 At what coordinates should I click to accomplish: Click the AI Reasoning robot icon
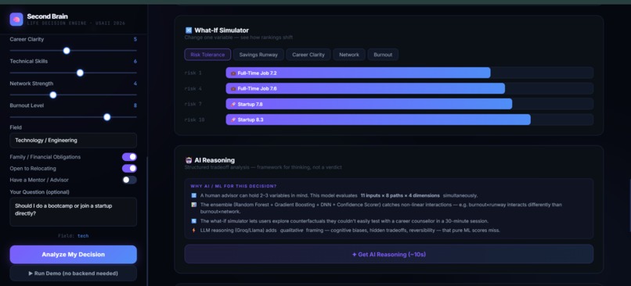click(189, 160)
